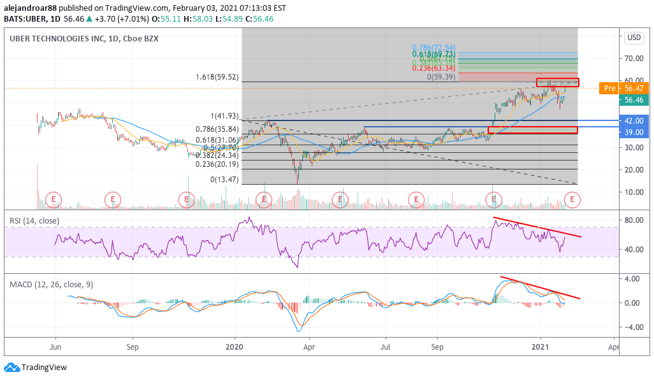654x379 pixels.
Task: Select the blue 39.00 price level label
Action: 634,132
